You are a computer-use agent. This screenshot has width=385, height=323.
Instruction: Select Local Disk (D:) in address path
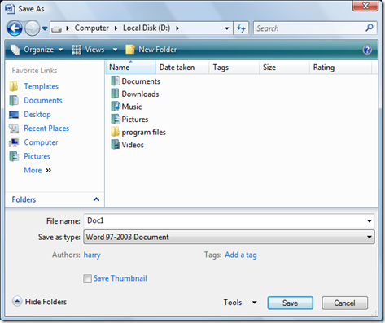(147, 28)
